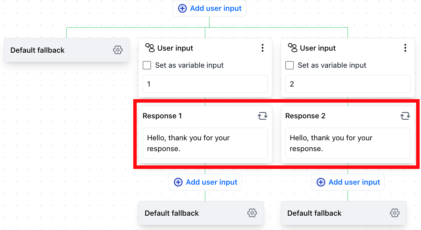This screenshot has width=421, height=230.
Task: Enable Set as variable input for input 2
Action: click(290, 65)
